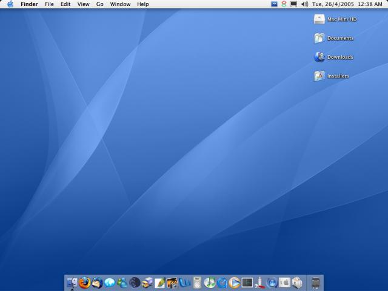This screenshot has width=388, height=291.
Task: Select the Installers folder on desktop
Action: coord(332,76)
